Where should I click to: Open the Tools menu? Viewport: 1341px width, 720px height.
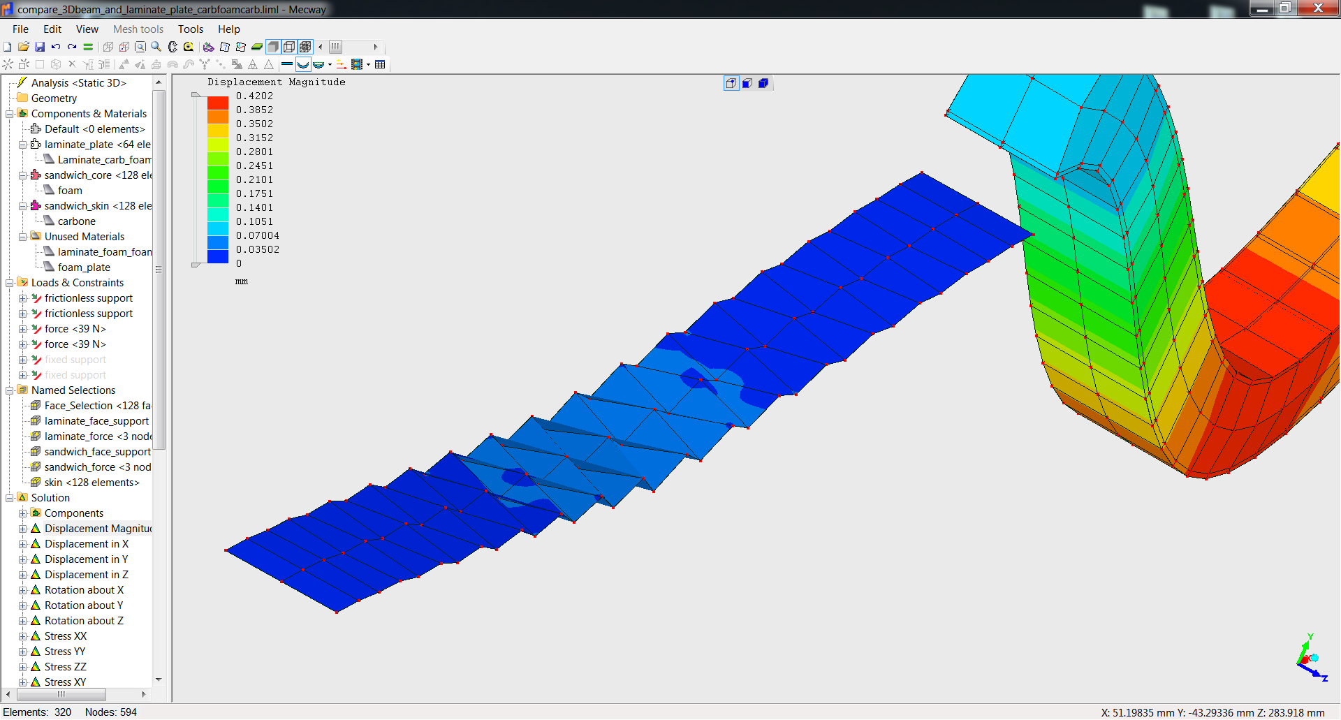point(190,29)
